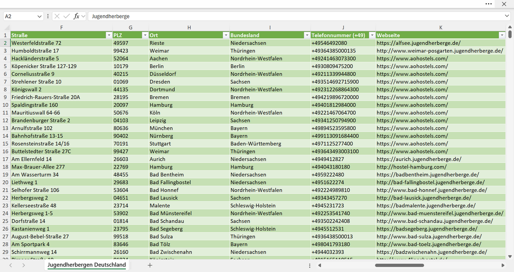This screenshot has height=272, width=514.
Task: Open link http://www.weimar-posgarten.jugendherberge.de/
Action: point(440,51)
